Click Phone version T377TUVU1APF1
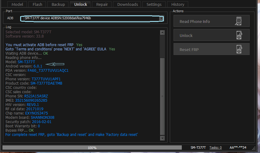This screenshot has width=260, height=153. (x=46, y=79)
